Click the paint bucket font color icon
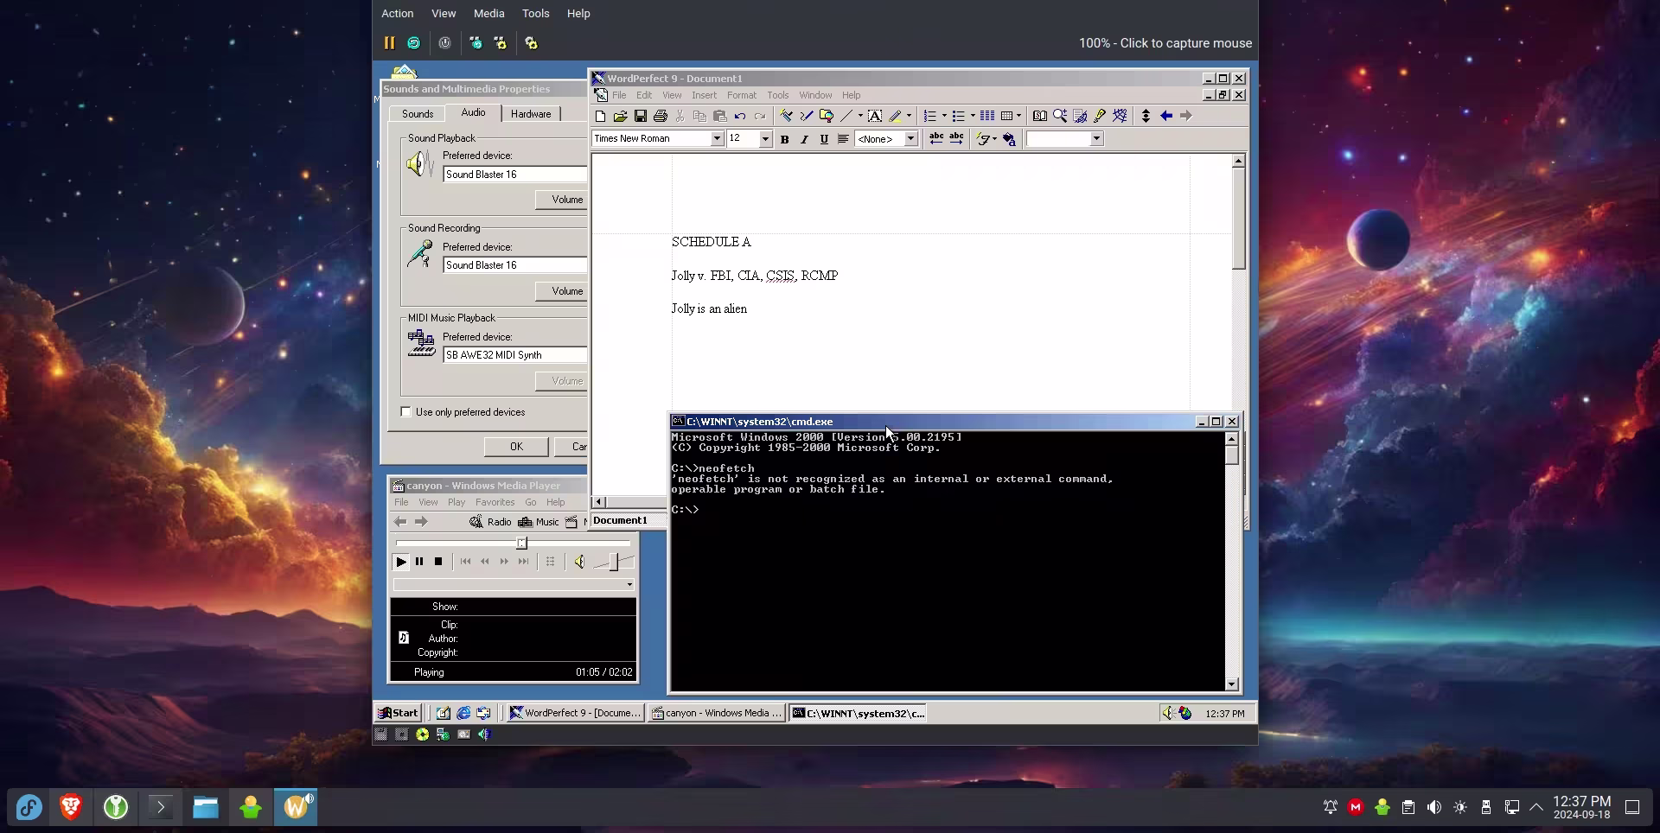The width and height of the screenshot is (1660, 833). (x=1009, y=139)
